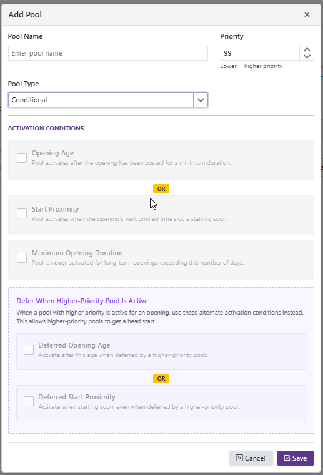This screenshot has height=475, width=323.
Task: Toggle the Deferred Start Proximity checkbox
Action: point(29,401)
